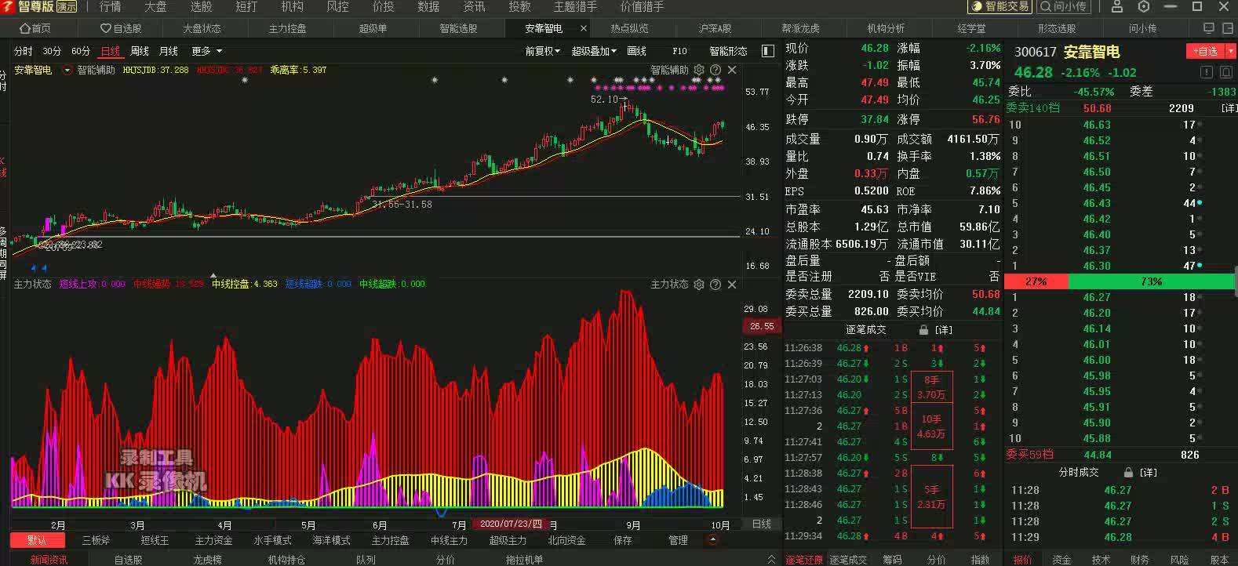
Task: Expand the dropdown arrow beside 安靠智电 chart label
Action: 67,70
